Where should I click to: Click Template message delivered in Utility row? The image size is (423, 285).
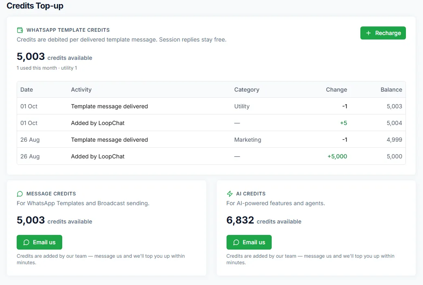click(x=109, y=106)
